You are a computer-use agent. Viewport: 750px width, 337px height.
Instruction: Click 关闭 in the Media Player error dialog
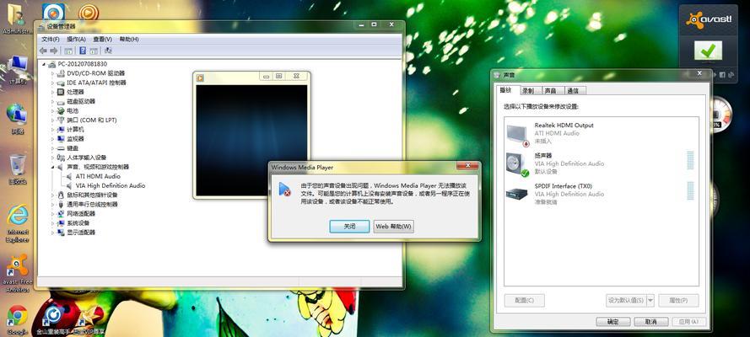349,227
